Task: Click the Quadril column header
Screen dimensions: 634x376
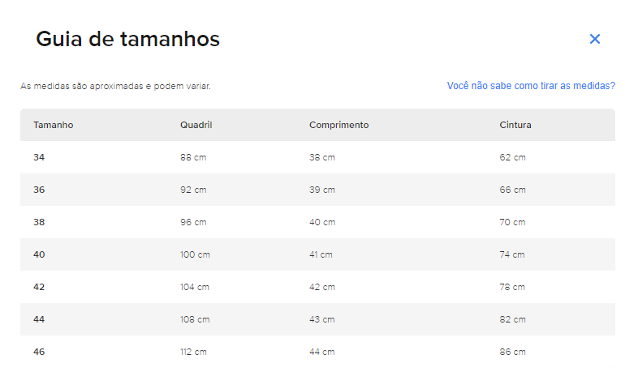Action: tap(196, 125)
